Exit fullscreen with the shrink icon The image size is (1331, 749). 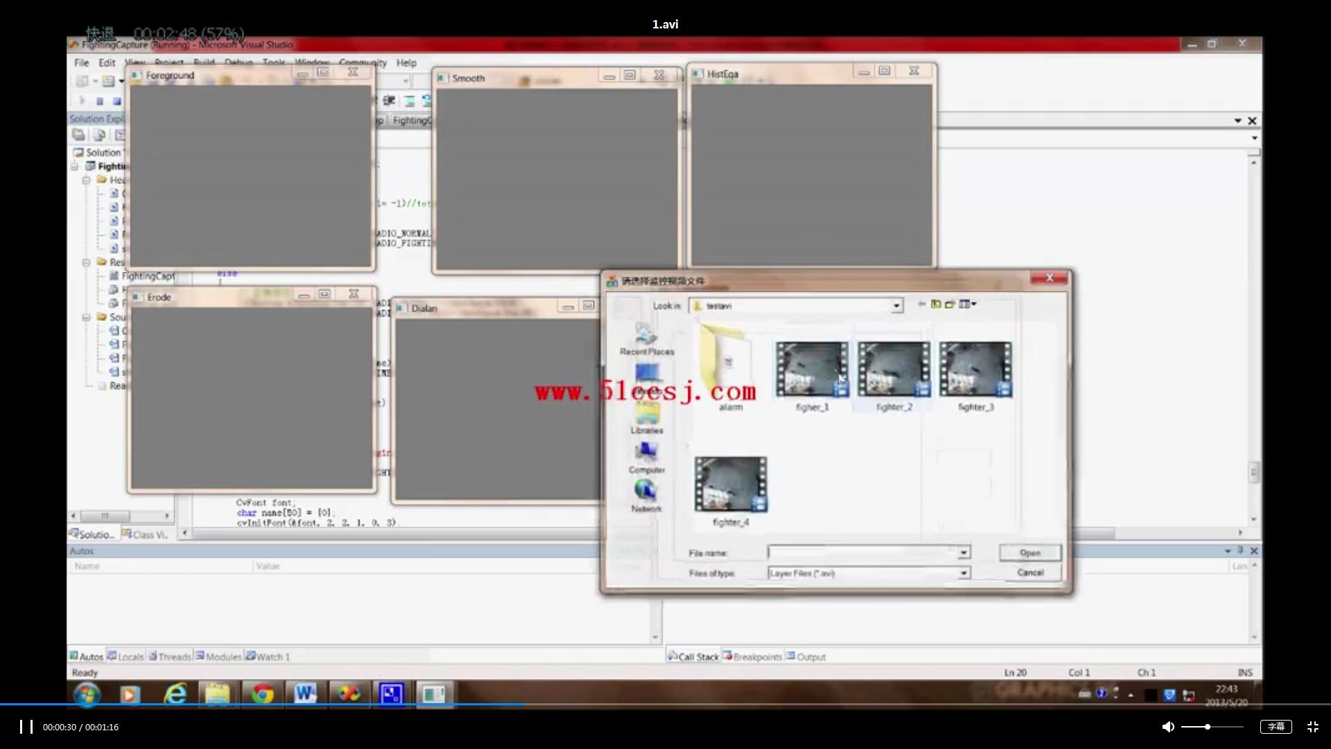[x=1313, y=727]
